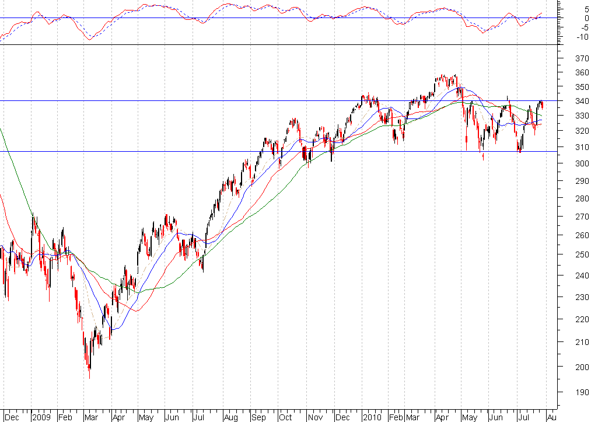The image size is (591, 422).
Task: Click price axis value 360
Action: [x=582, y=72]
